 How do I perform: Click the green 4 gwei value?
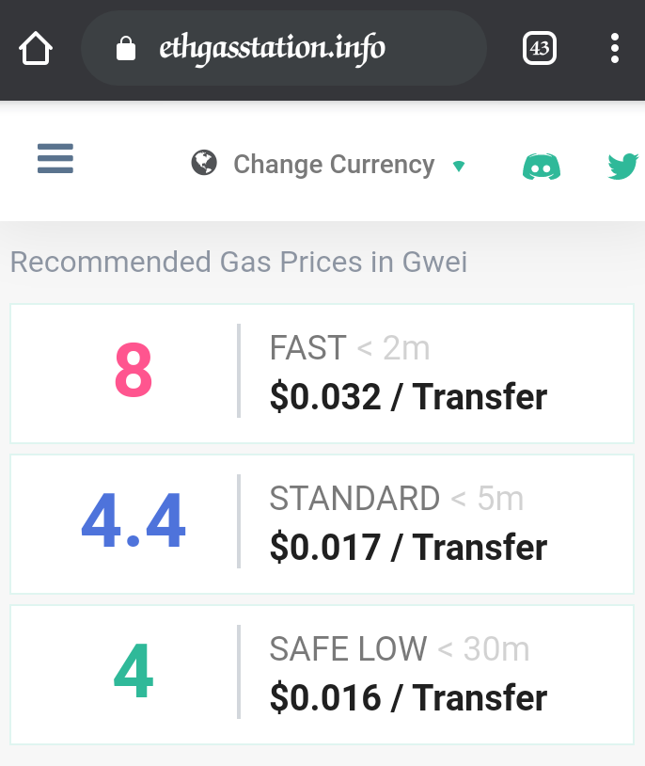[134, 671]
